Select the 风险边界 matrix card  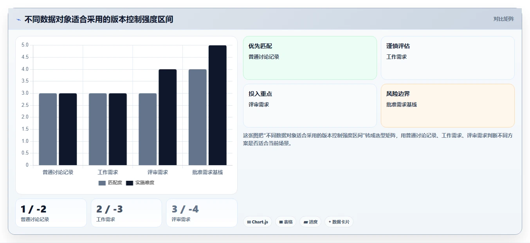pyautogui.click(x=448, y=106)
